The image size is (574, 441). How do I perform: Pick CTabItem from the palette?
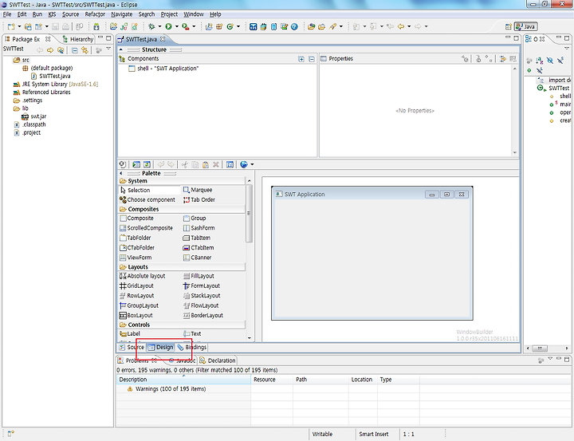tap(198, 247)
